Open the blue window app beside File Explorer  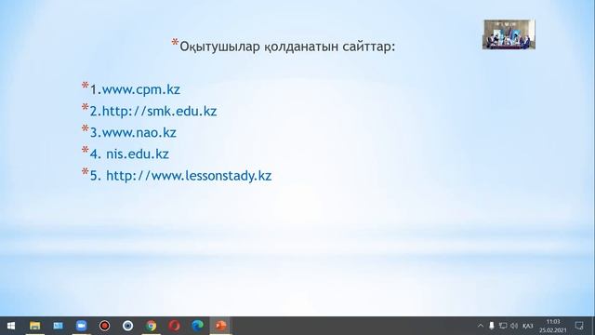point(58,326)
